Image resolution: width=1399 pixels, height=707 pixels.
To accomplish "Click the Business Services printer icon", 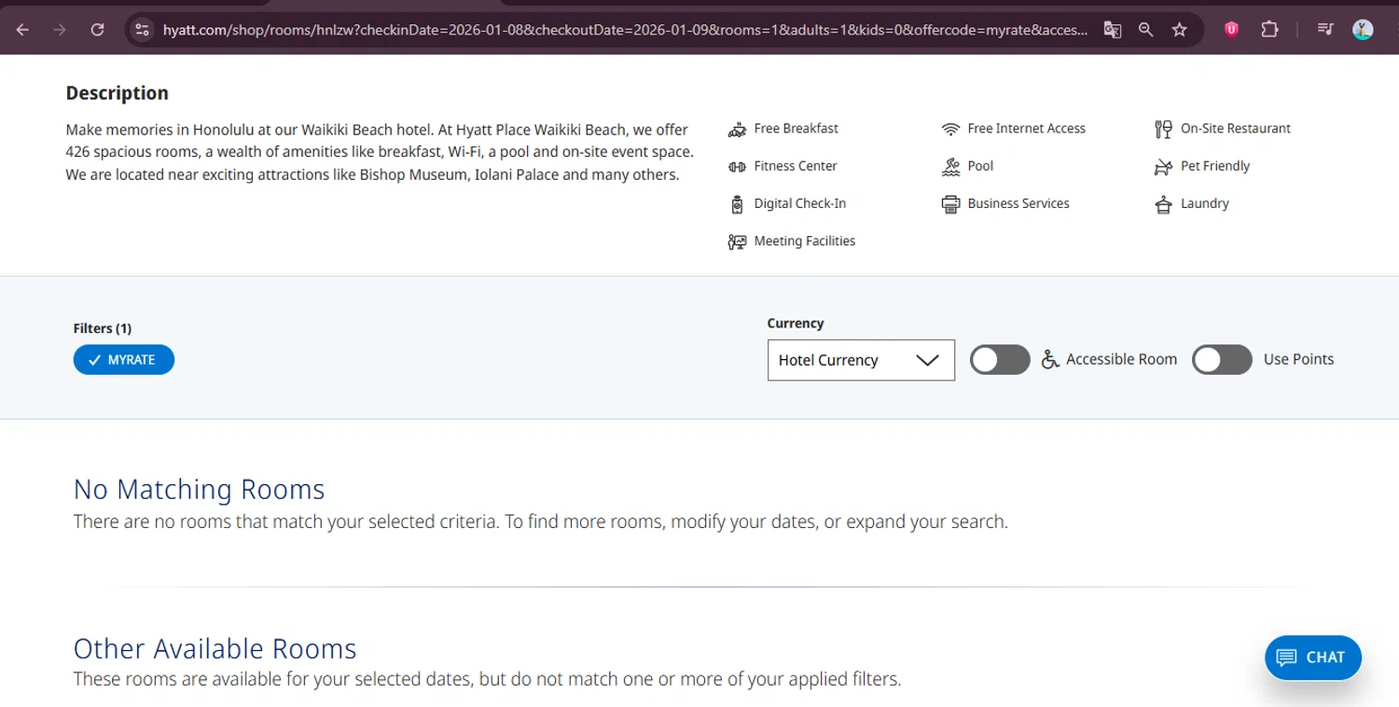I will pos(950,204).
